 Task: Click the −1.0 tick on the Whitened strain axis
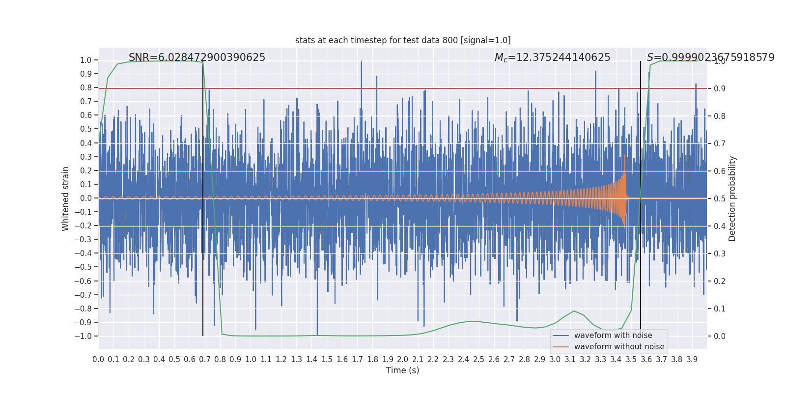(x=83, y=337)
